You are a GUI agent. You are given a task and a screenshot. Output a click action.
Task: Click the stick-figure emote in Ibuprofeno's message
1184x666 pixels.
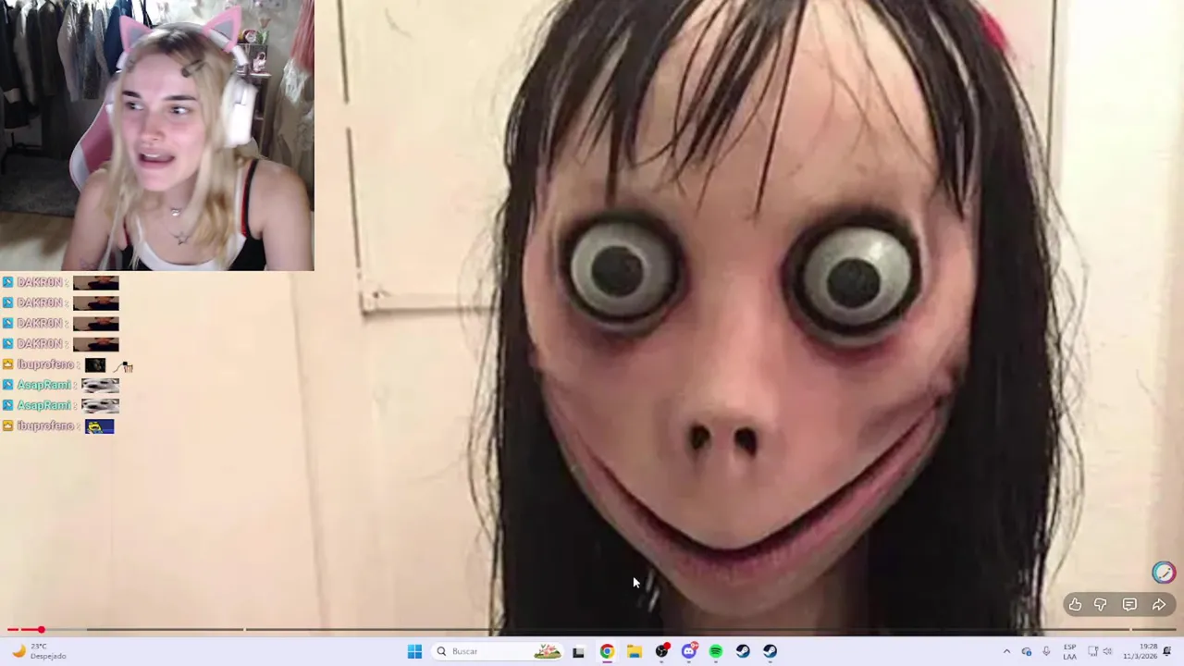tap(125, 365)
